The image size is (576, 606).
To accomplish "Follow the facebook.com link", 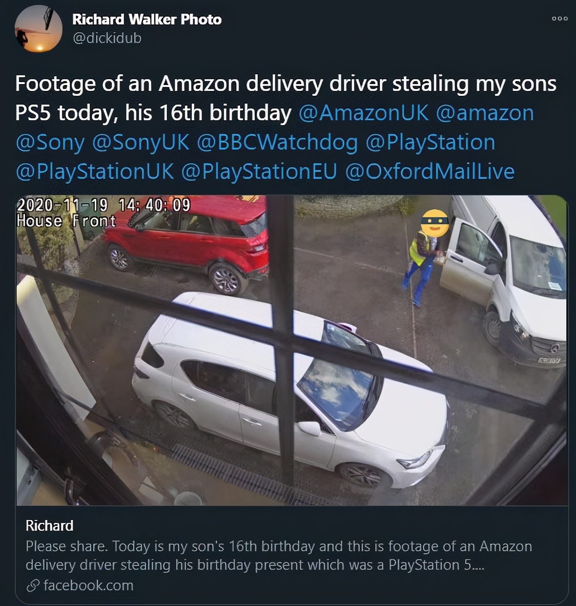I will pyautogui.click(x=88, y=585).
